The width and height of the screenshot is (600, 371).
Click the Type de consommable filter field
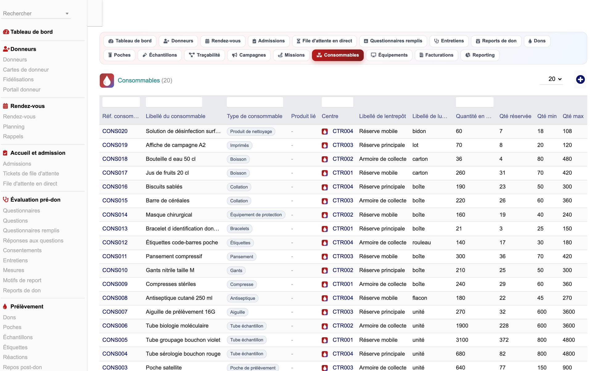pos(255,102)
